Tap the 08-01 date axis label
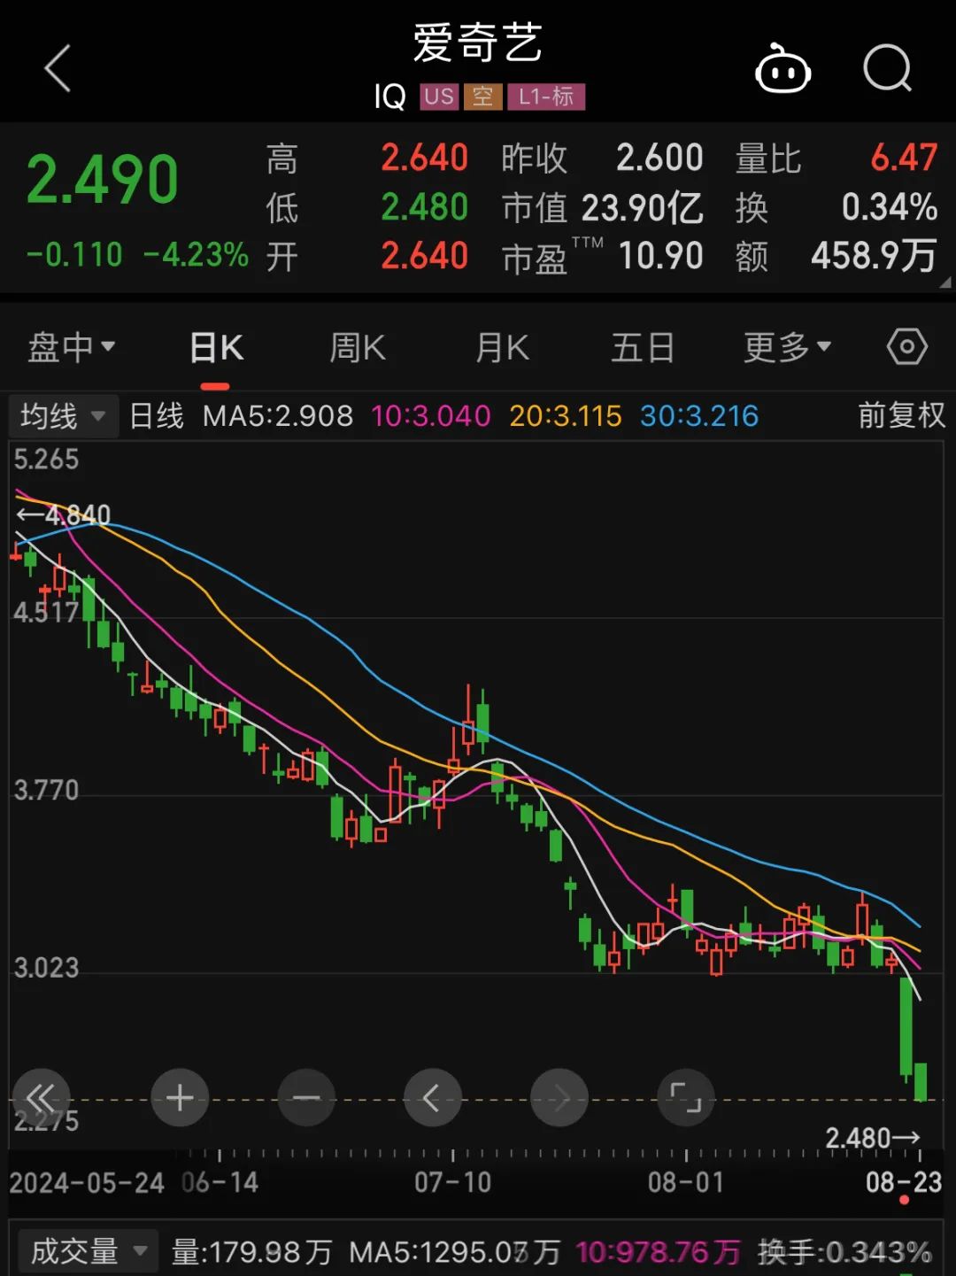Viewport: 956px width, 1276px height. pos(686,1182)
